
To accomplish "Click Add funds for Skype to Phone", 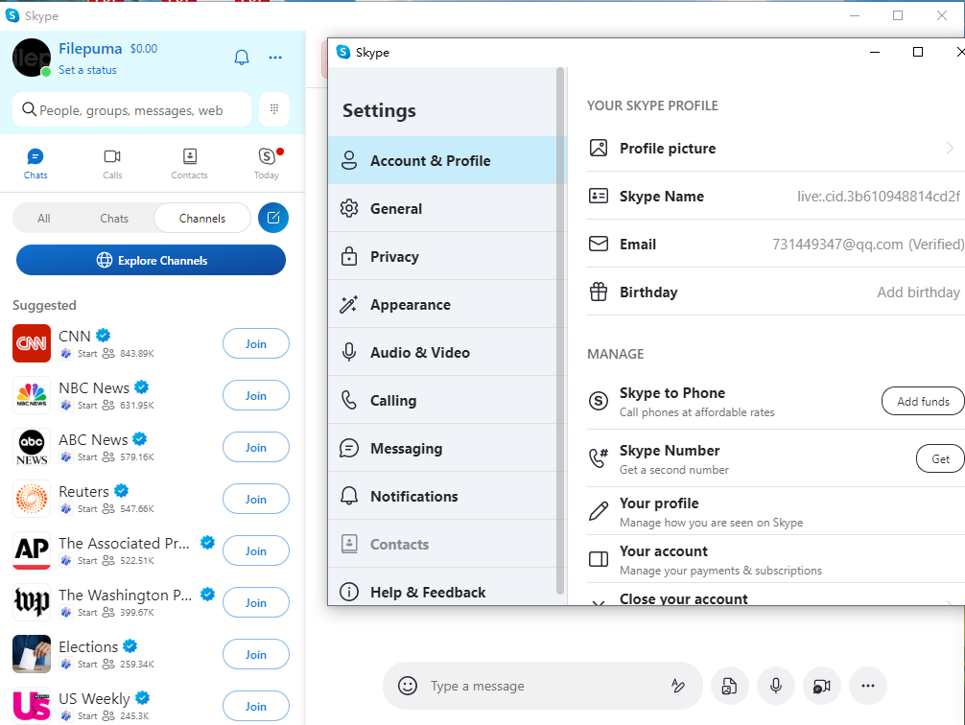I will point(923,401).
